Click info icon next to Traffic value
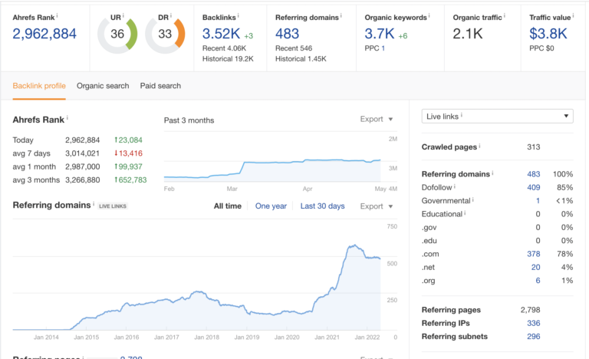 (x=573, y=16)
